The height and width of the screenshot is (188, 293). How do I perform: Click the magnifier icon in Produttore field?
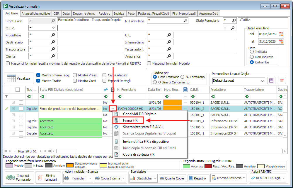[x=53, y=35]
